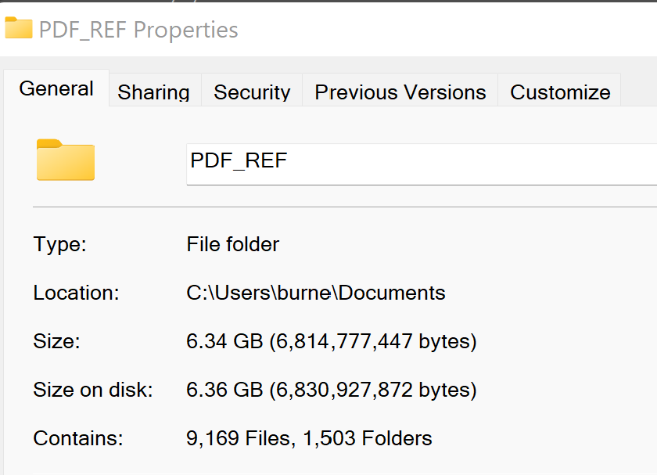Click the "Size:" label
This screenshot has width=657, height=475.
(56, 341)
